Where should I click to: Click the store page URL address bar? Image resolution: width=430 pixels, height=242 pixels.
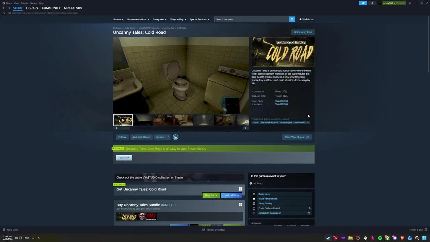(x=45, y=13)
